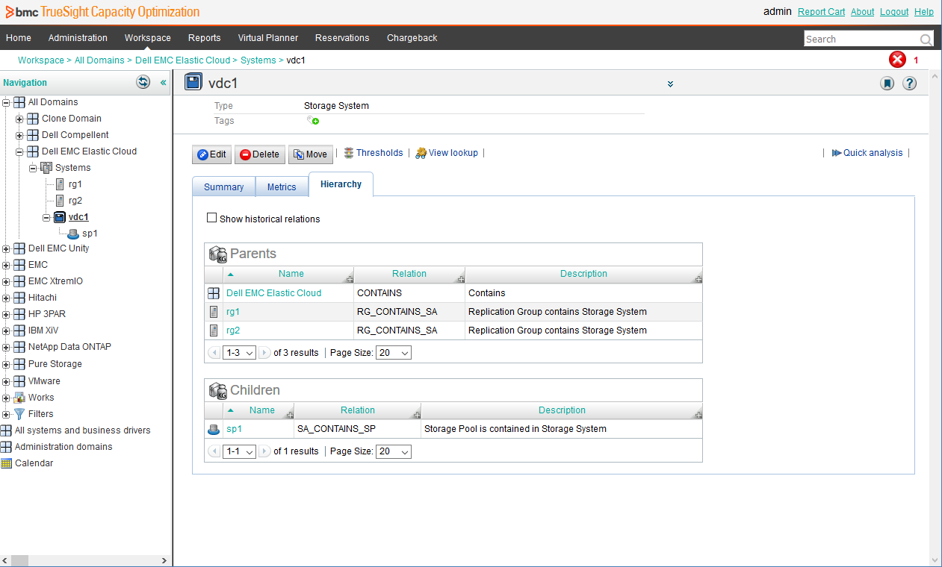Click the Children section icon
Image resolution: width=942 pixels, height=567 pixels.
pyautogui.click(x=217, y=390)
